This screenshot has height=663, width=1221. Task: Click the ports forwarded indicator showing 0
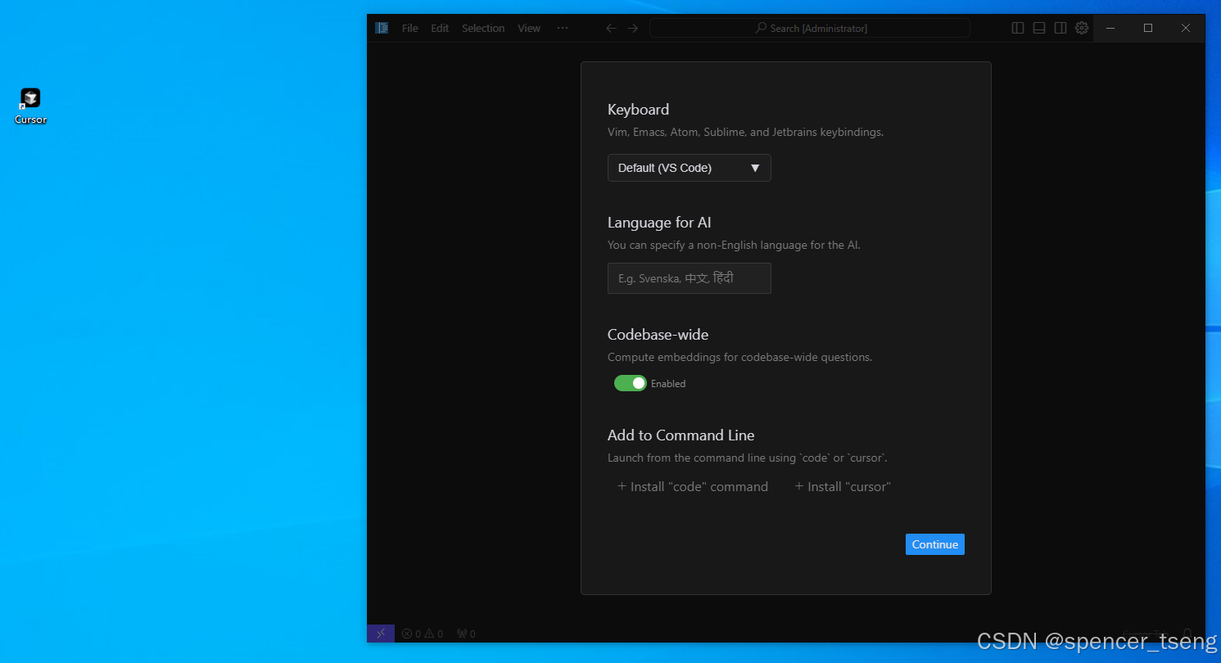(x=466, y=634)
